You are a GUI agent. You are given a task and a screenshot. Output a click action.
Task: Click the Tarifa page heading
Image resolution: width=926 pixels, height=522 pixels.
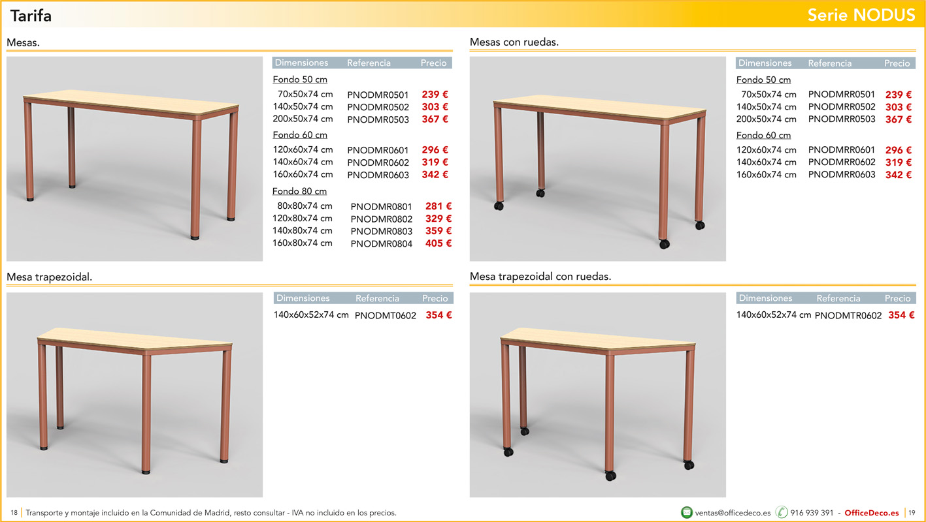click(31, 16)
